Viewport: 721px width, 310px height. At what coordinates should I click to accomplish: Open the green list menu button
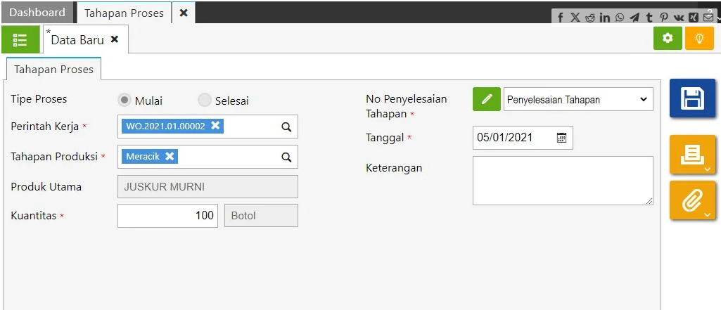coord(20,40)
